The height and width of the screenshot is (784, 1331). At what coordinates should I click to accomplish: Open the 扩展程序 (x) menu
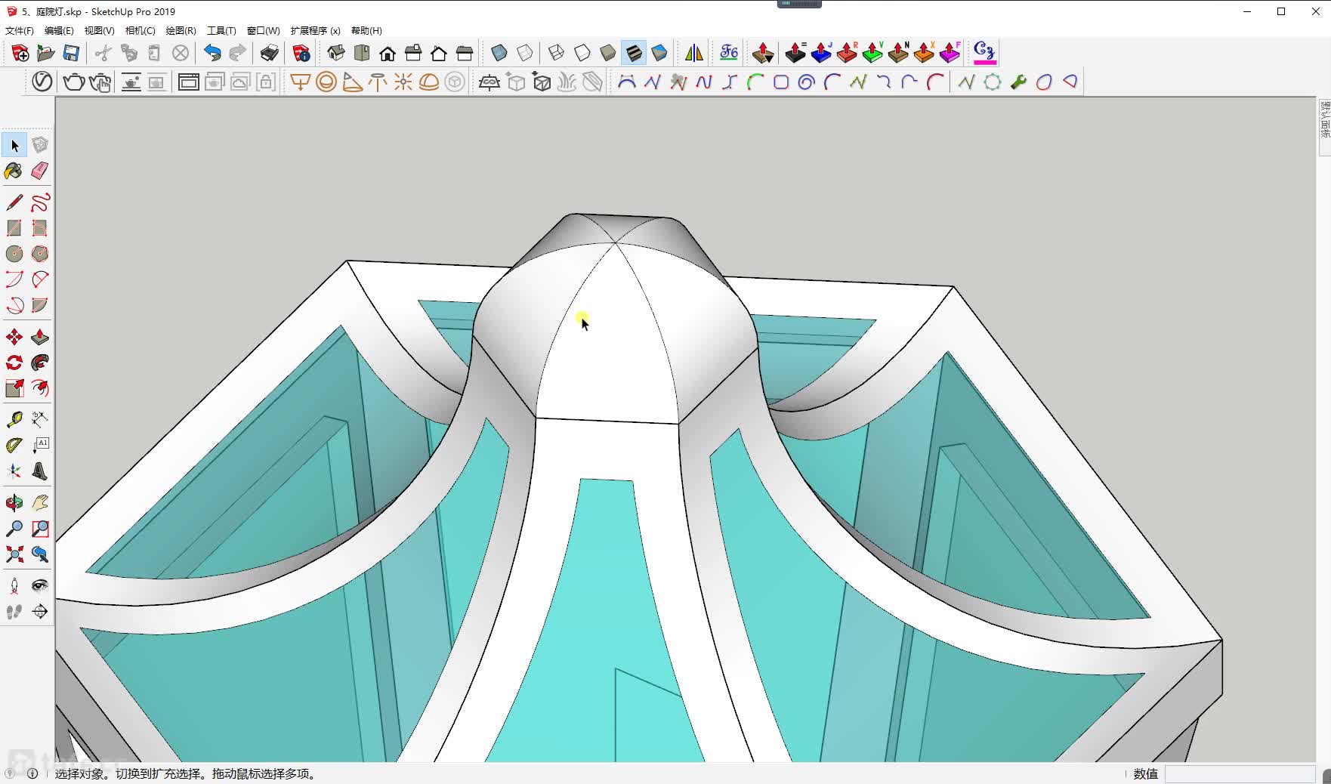[316, 31]
